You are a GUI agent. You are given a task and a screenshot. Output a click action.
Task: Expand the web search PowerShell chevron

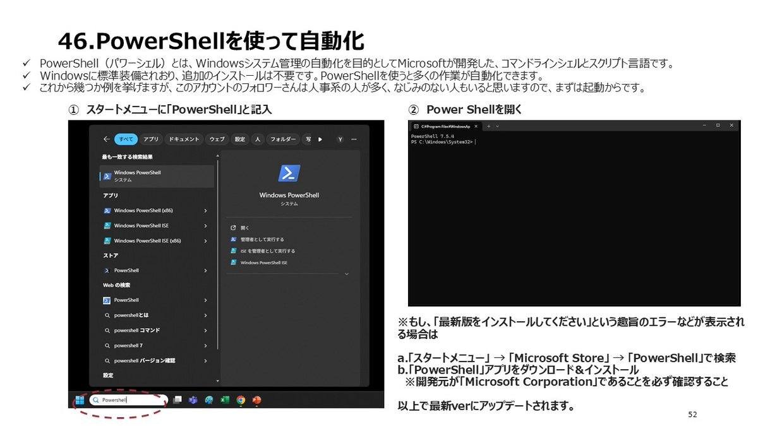(x=205, y=300)
